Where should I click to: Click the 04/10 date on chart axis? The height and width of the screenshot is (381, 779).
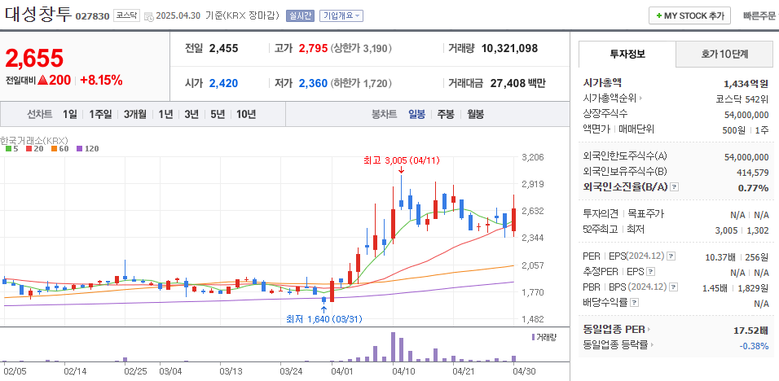(403, 370)
